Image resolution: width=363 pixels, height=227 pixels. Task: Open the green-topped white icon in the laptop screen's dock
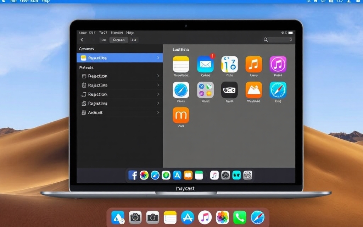(199, 175)
